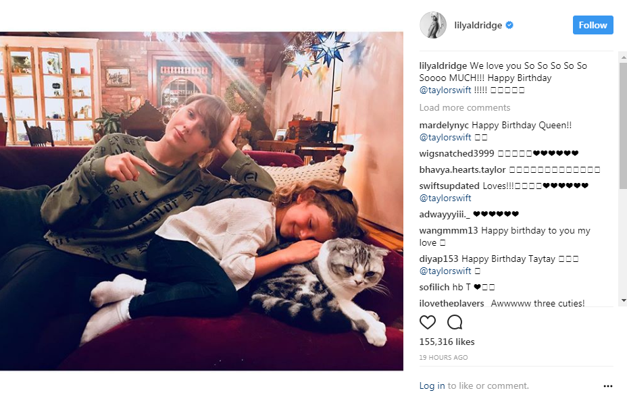The height and width of the screenshot is (401, 627).
Task: Click the 19 HOURS AGO timestamp
Action: pyautogui.click(x=443, y=358)
